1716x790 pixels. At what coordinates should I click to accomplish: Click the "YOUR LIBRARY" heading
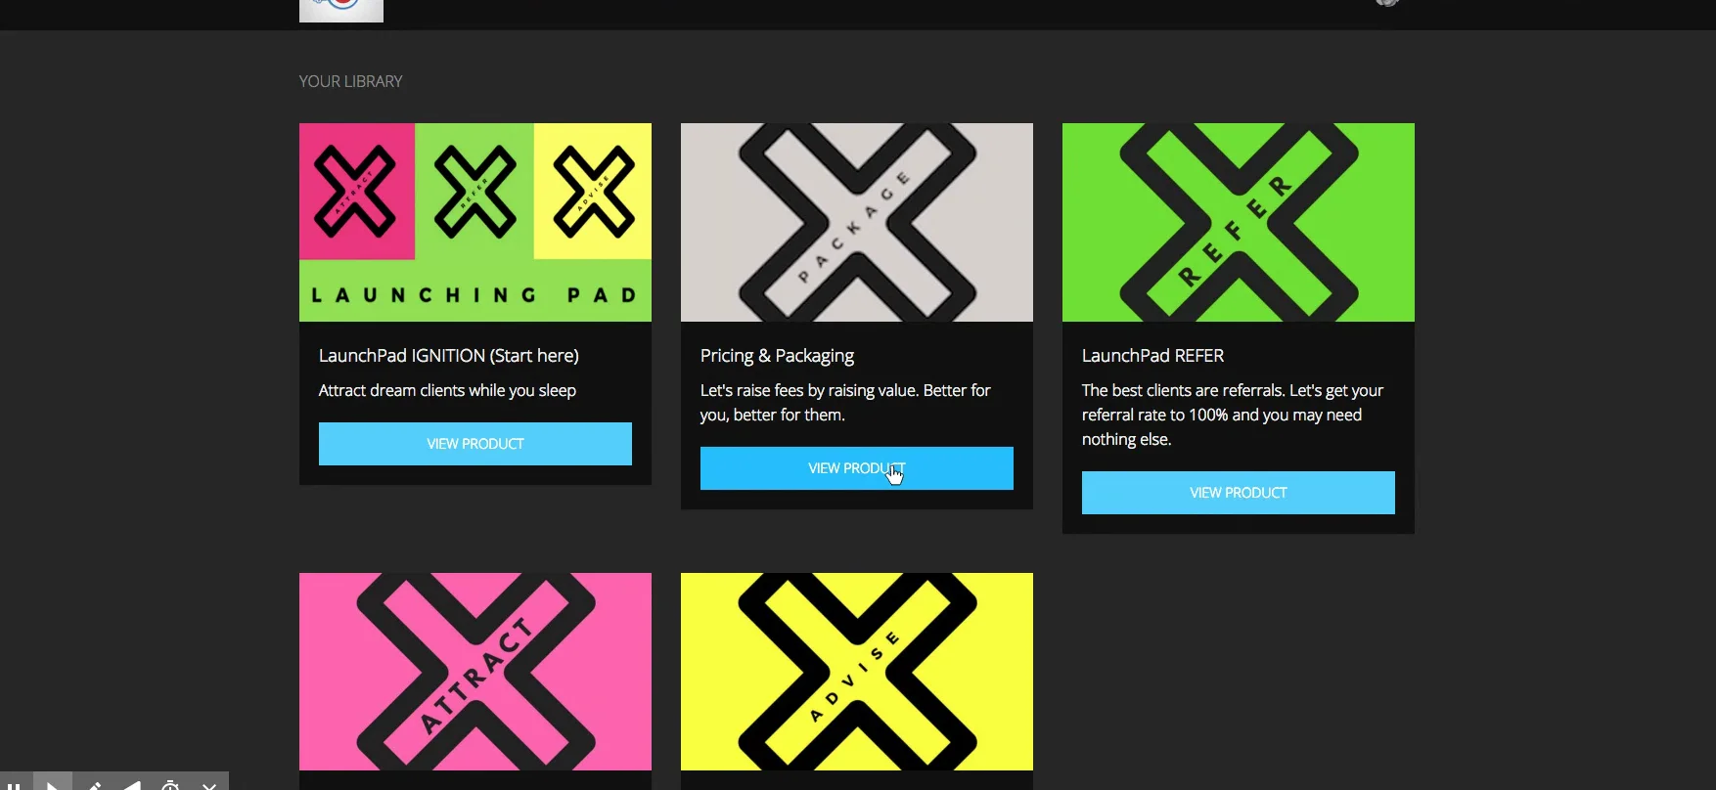point(350,81)
